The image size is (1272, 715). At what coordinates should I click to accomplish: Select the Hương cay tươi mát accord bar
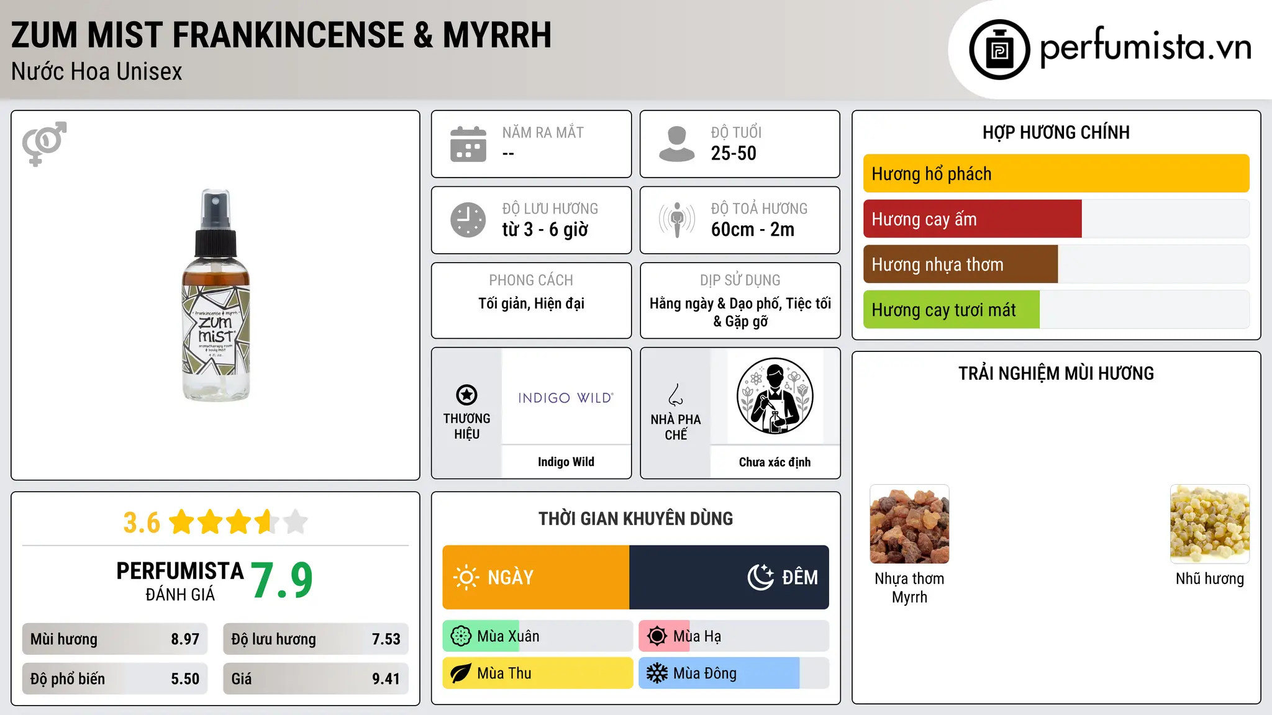[x=1056, y=310]
